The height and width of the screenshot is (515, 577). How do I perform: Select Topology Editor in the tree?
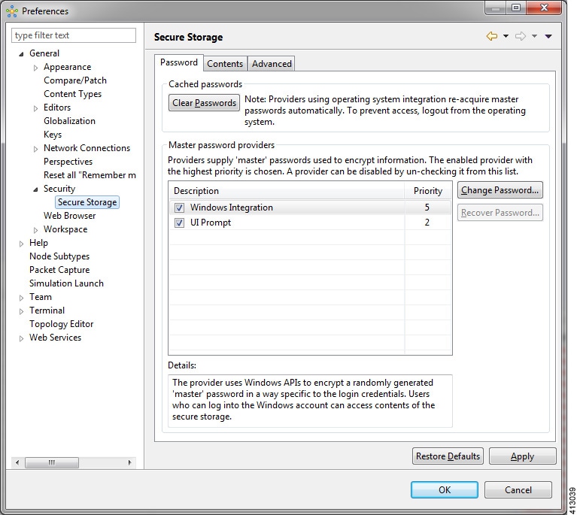(x=61, y=324)
